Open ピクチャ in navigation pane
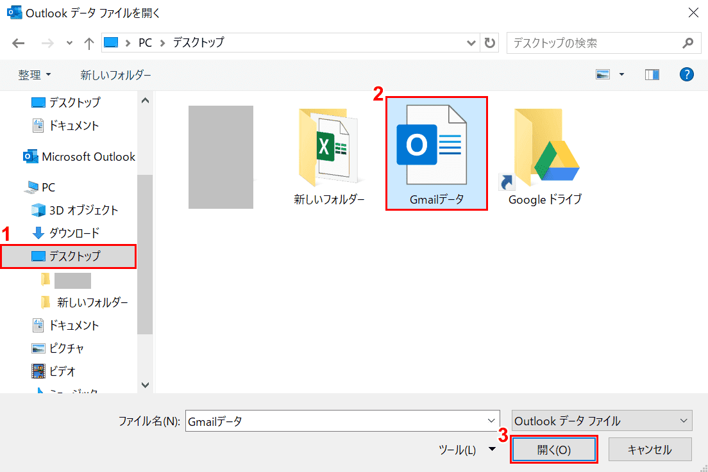708x472 pixels. [58, 348]
